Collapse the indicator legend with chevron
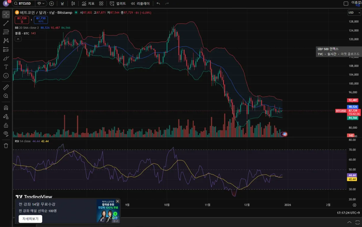The height and width of the screenshot is (227, 362). click(18, 39)
